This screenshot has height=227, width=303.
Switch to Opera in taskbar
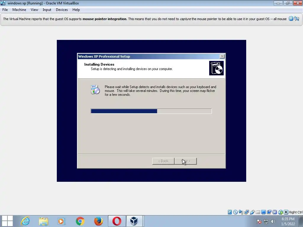pos(117,221)
